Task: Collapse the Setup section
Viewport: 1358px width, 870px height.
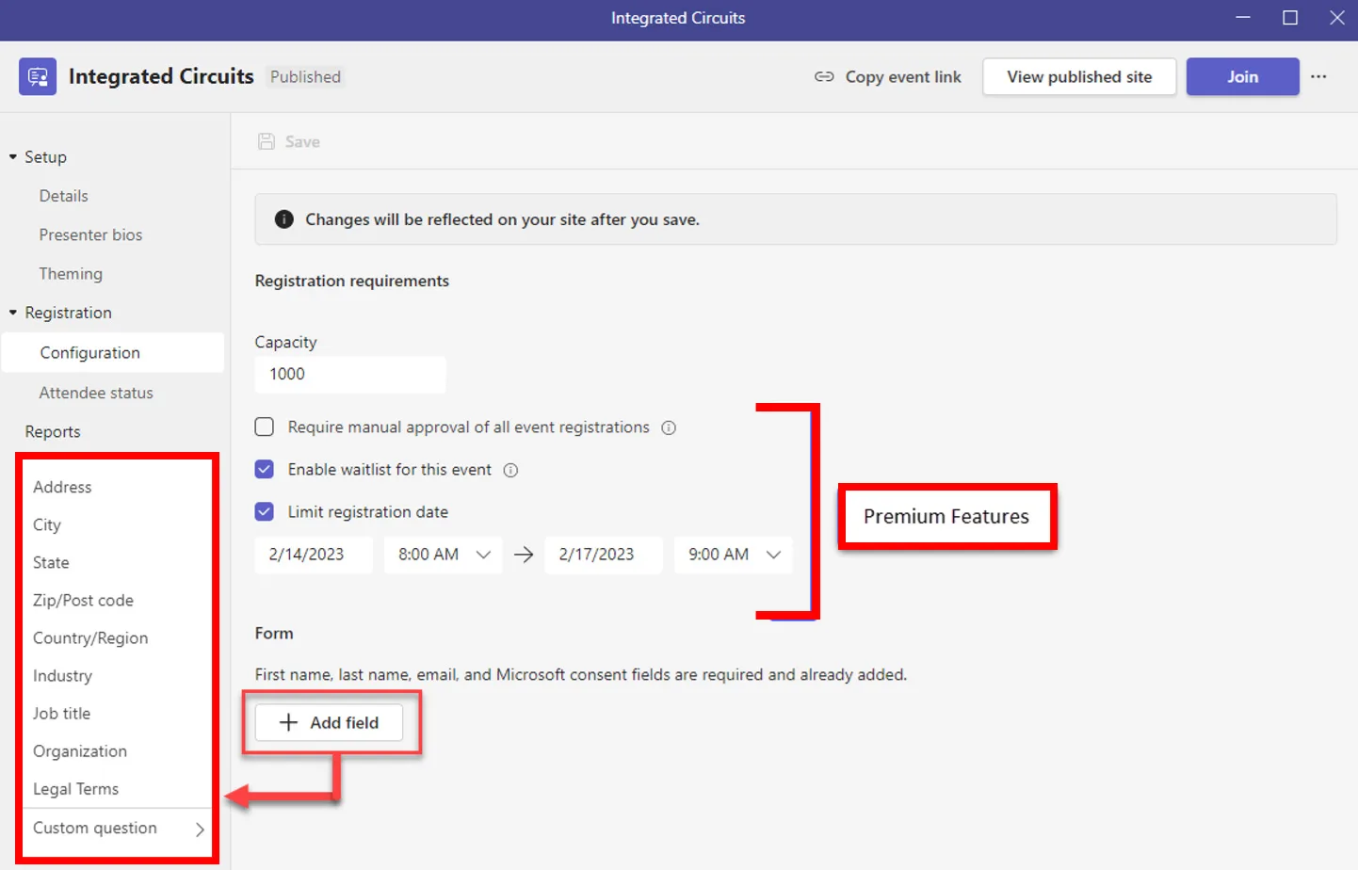Action: coord(13,157)
